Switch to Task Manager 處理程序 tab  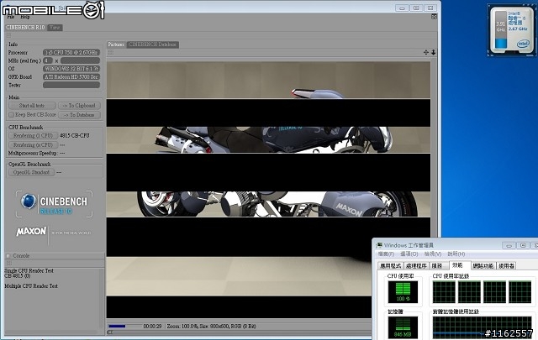click(417, 266)
